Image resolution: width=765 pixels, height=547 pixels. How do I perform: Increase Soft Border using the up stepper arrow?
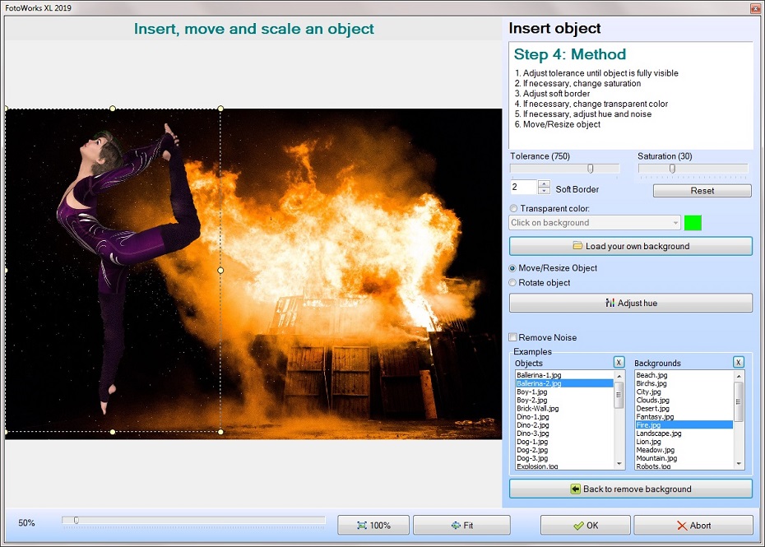click(x=543, y=184)
